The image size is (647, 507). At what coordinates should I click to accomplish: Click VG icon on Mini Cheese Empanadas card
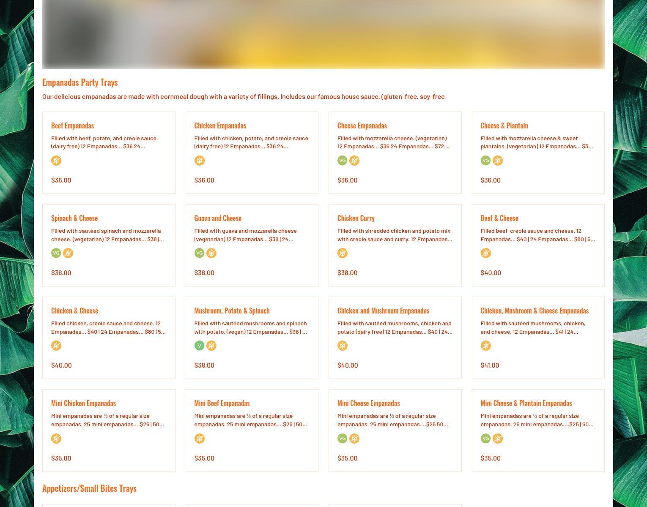342,439
